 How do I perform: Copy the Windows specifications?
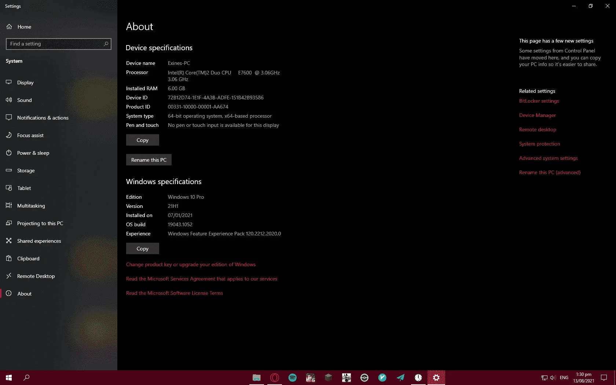143,249
